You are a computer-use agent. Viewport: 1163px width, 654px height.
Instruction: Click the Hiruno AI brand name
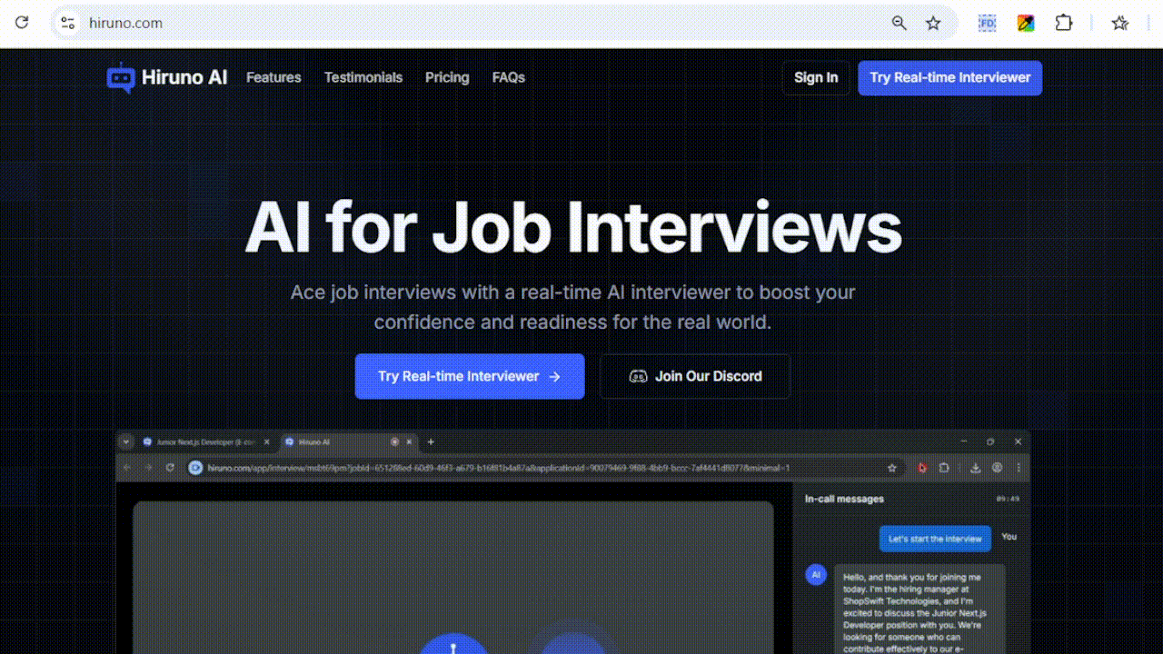184,77
